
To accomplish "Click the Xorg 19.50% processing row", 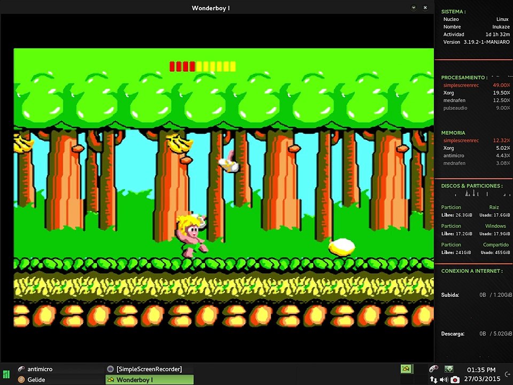I will 477,93.
